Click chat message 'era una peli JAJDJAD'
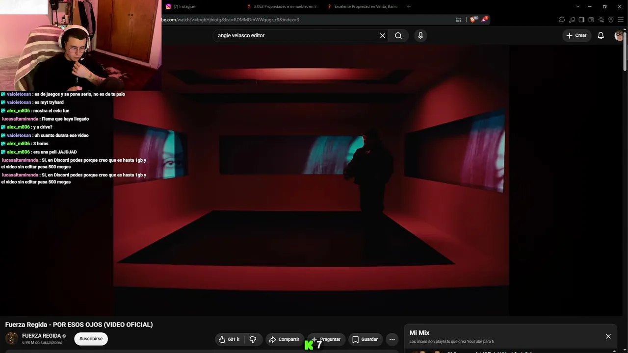Image resolution: width=628 pixels, height=353 pixels. [55, 152]
